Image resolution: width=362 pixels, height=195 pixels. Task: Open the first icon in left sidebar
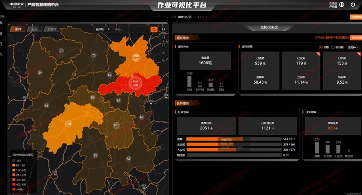click(1, 23)
